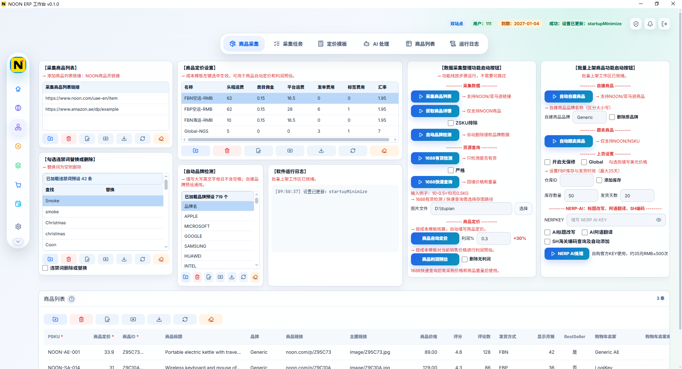Viewport: 682px width, 369px height.
Task: Click the help question icon beside 商品列表
Action: point(71,299)
